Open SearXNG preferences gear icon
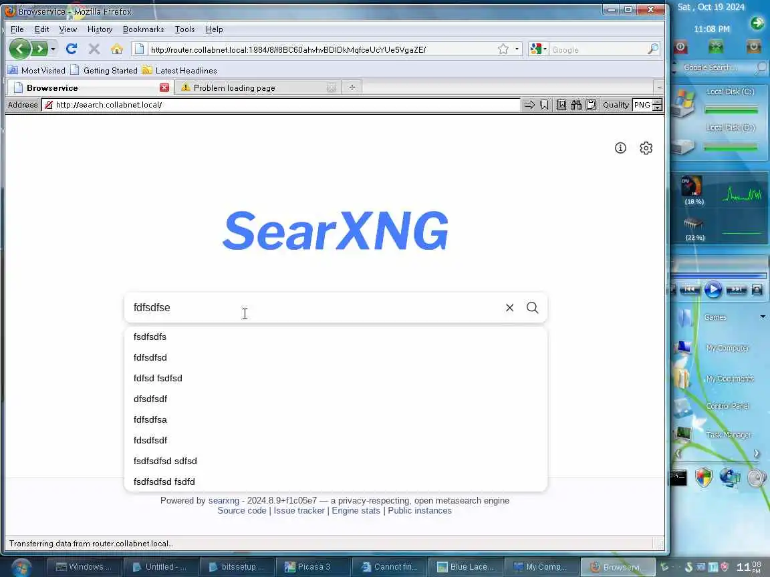The height and width of the screenshot is (577, 770). click(x=646, y=148)
